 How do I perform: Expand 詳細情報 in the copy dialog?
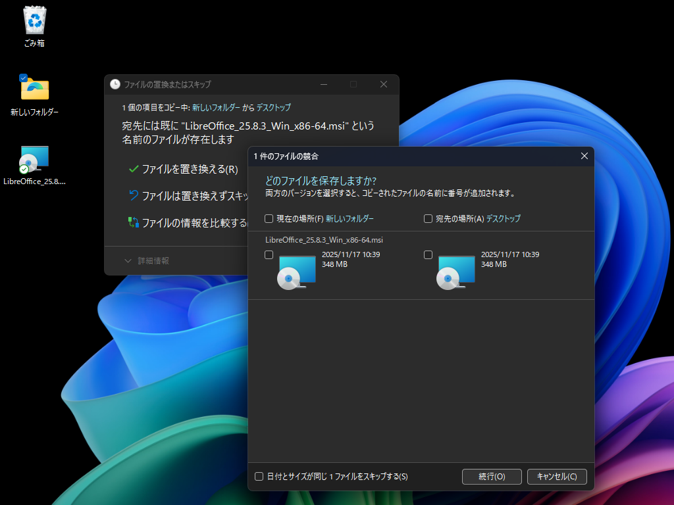tap(147, 260)
